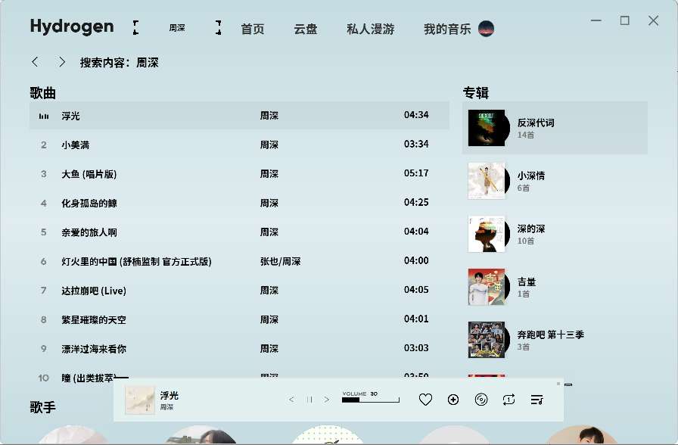The image size is (678, 445).
Task: Play song 化身孤岛的鲸
Action: click(x=239, y=203)
